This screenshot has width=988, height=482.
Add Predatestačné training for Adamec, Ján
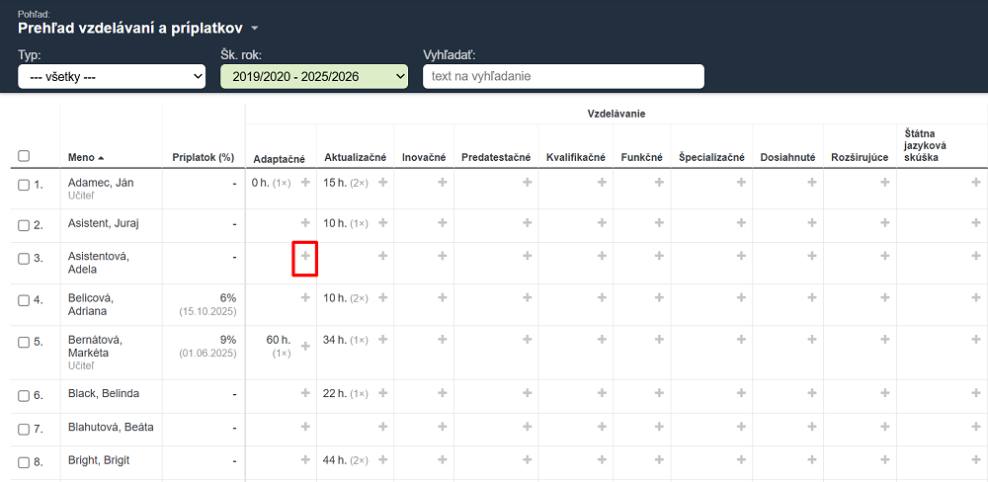coord(527,182)
